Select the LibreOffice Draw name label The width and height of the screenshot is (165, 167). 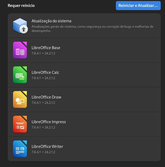coord(46,97)
